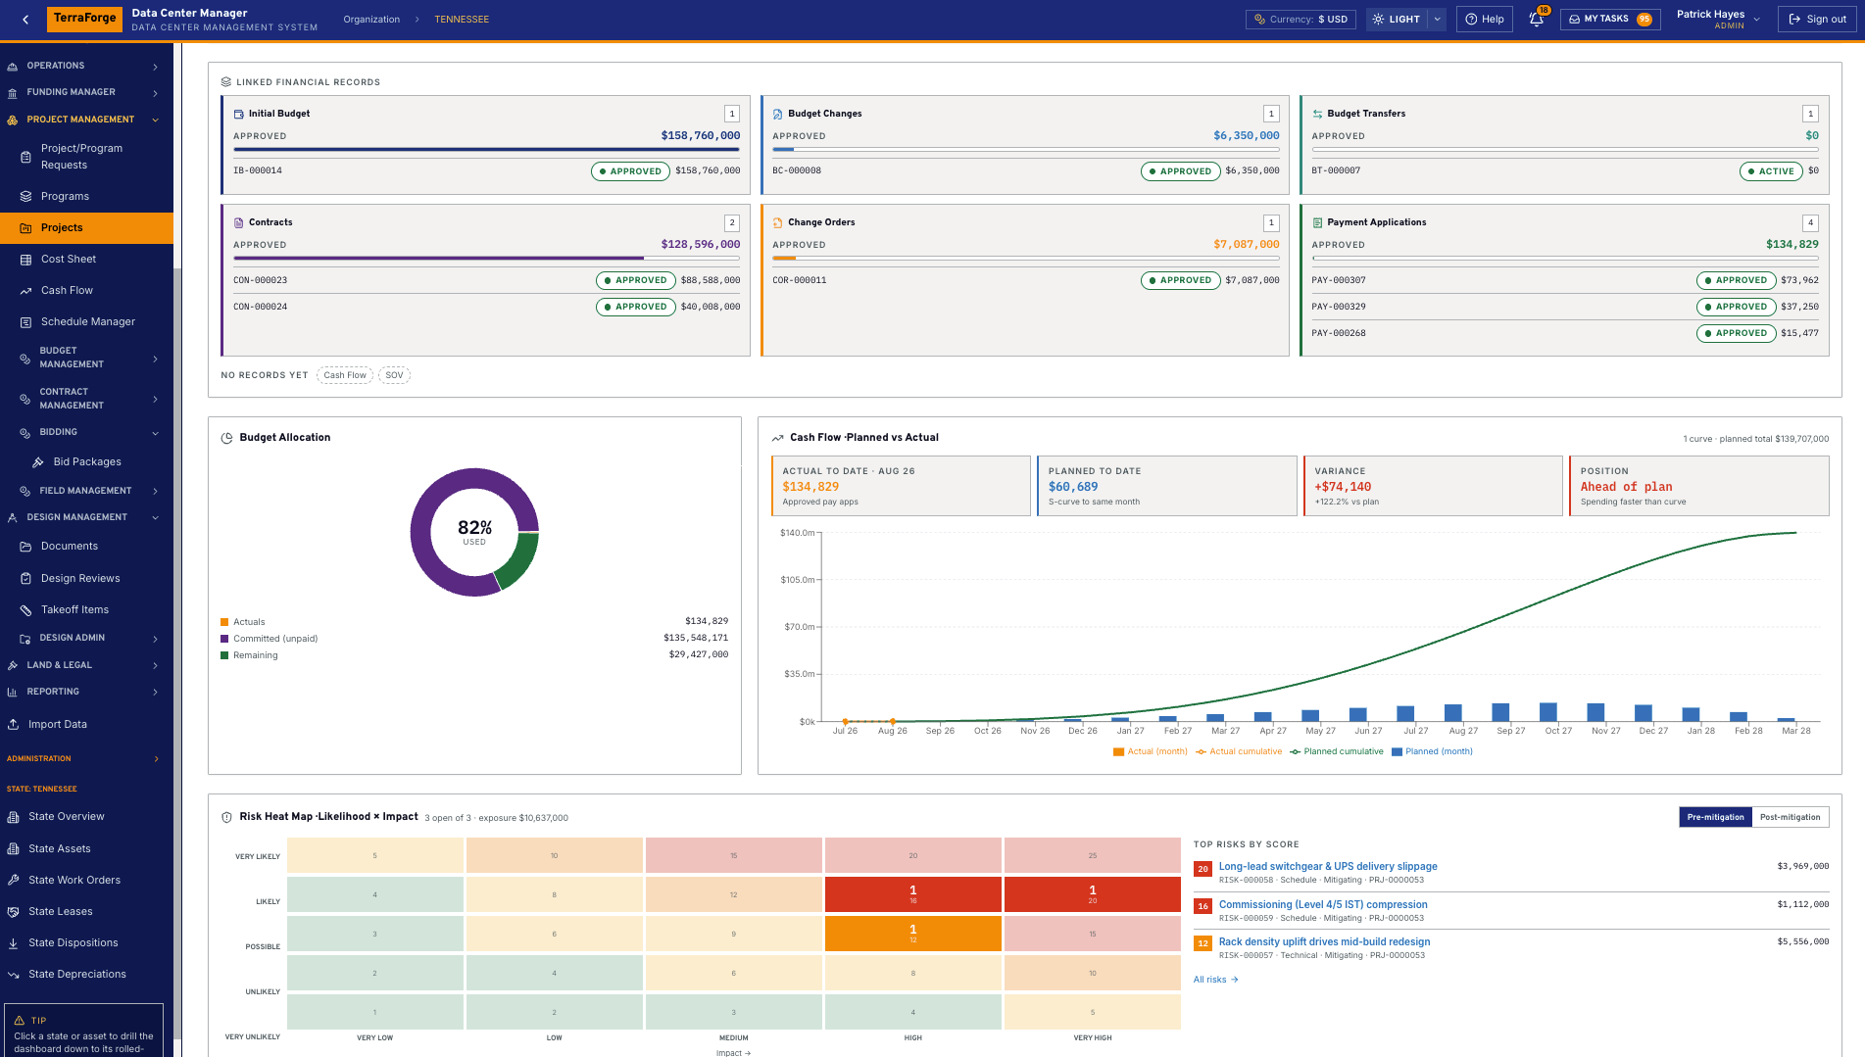The height and width of the screenshot is (1057, 1865).
Task: Click the State Dispositions download icon
Action: tap(14, 942)
